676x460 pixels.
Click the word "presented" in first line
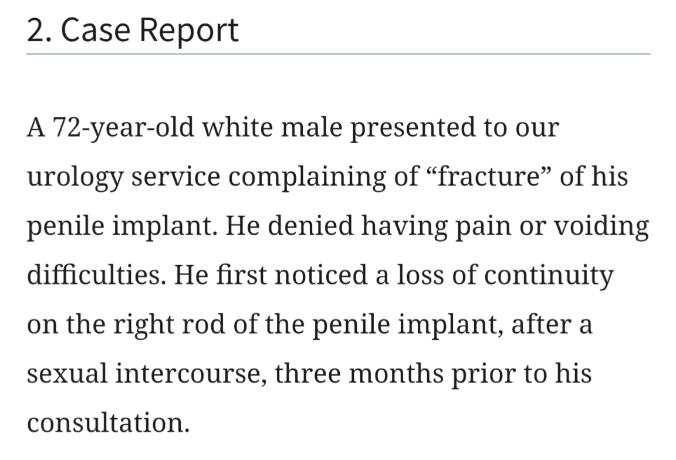pyautogui.click(x=413, y=128)
